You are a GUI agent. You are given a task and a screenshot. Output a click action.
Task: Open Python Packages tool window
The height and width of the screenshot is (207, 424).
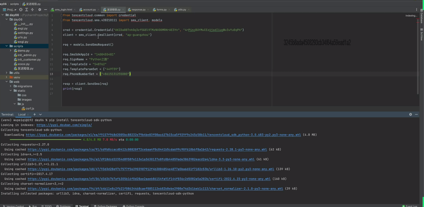(105, 206)
